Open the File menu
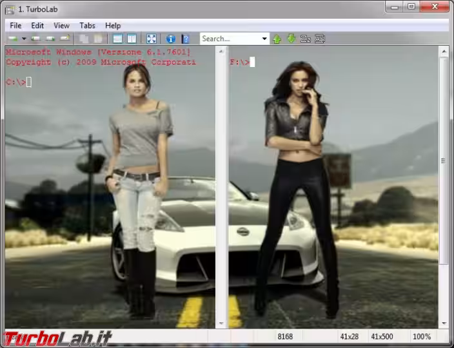This screenshot has height=348, width=454. [x=15, y=26]
